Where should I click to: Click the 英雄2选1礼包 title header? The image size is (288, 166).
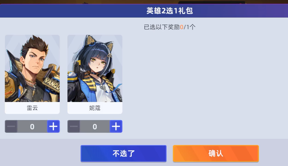[170, 11]
